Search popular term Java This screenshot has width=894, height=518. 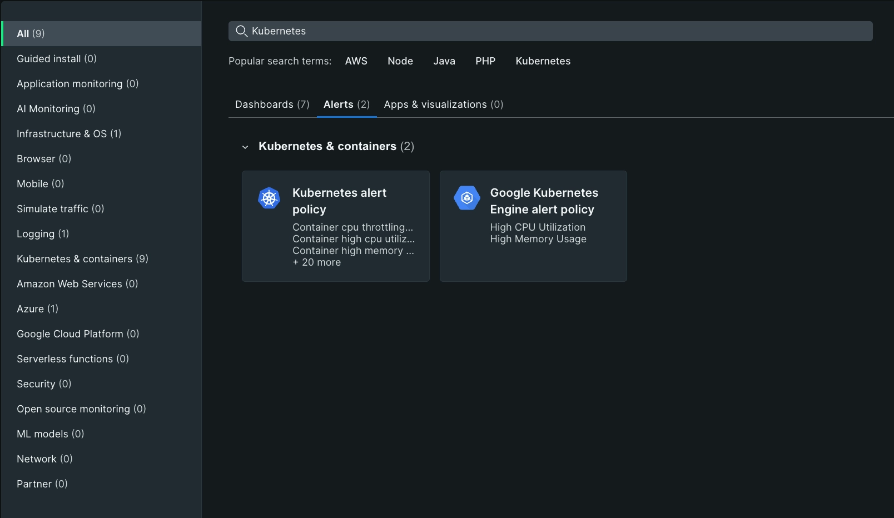[x=444, y=61]
